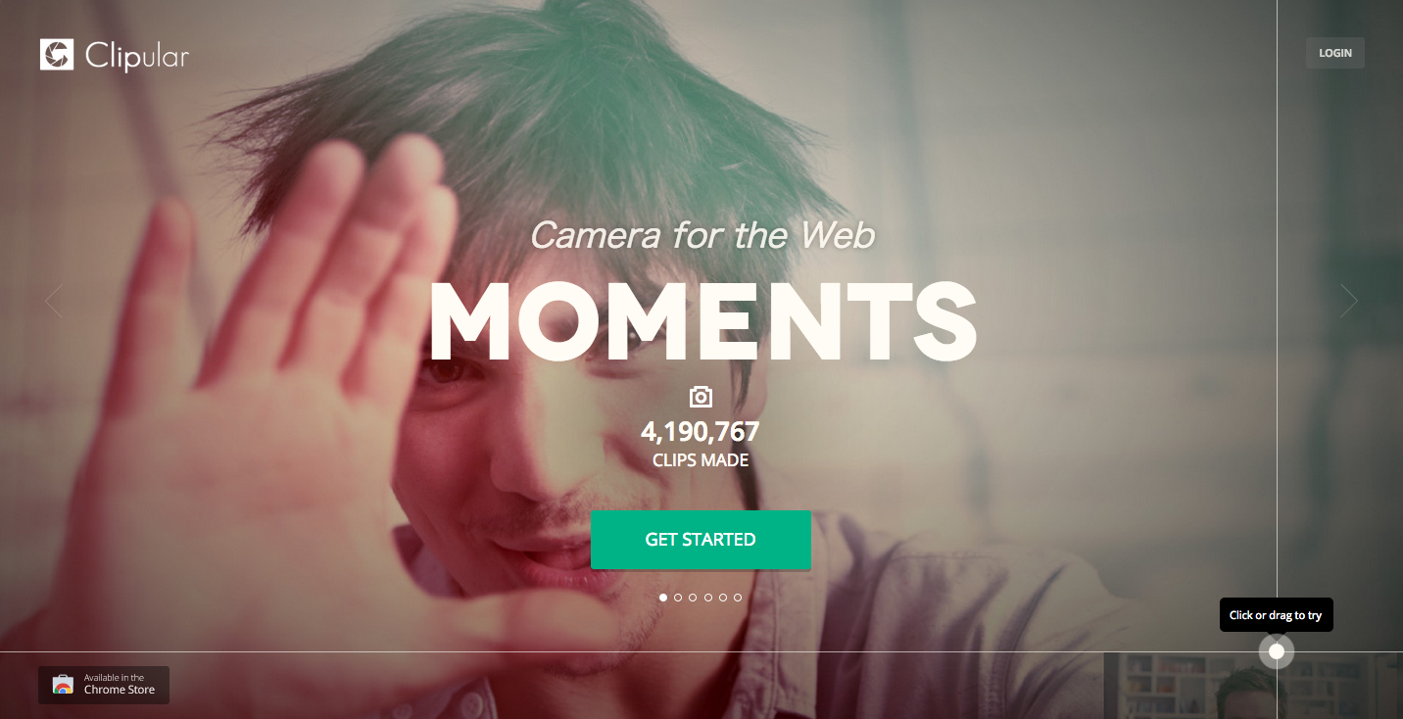This screenshot has height=719, width=1403.
Task: Open the LOGIN button
Action: click(1334, 53)
